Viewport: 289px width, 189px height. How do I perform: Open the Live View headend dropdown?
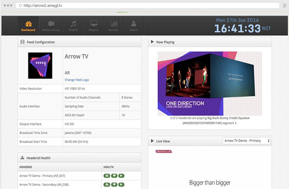click(247, 141)
